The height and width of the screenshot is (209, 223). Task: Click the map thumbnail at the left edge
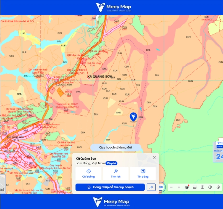click(x=3, y=184)
